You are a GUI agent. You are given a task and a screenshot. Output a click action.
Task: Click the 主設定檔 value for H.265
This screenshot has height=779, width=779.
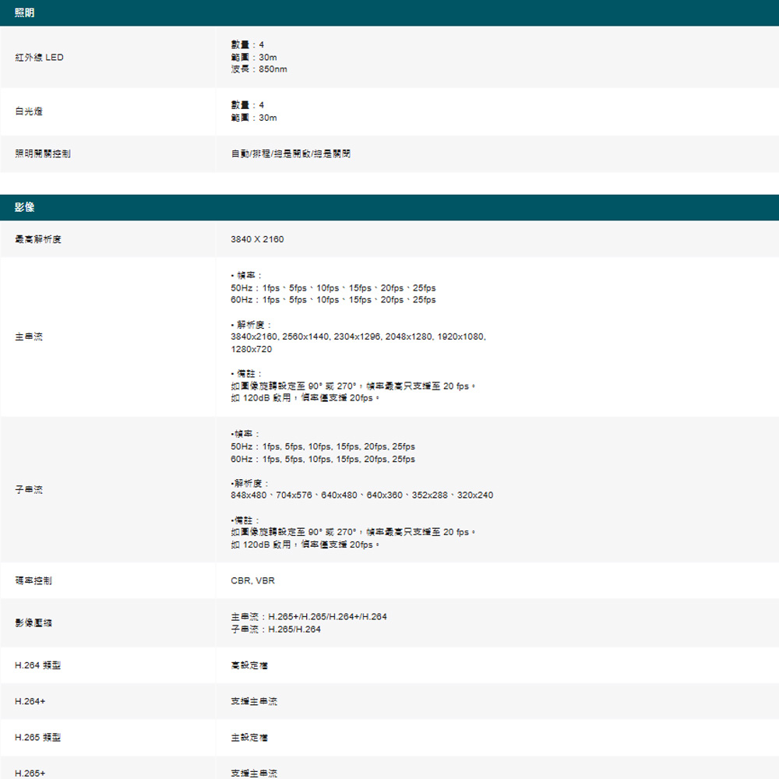(250, 737)
